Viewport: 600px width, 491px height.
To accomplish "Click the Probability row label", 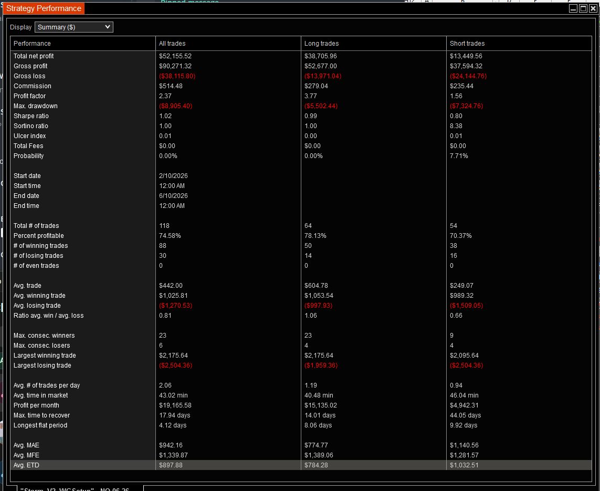I will (x=29, y=156).
